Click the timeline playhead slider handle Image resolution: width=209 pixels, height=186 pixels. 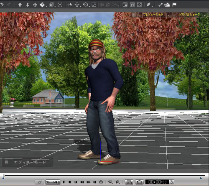(4, 175)
